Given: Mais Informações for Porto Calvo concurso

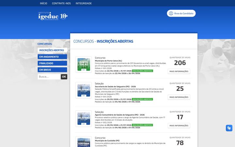Looking at the screenshot, I should point(179,71).
